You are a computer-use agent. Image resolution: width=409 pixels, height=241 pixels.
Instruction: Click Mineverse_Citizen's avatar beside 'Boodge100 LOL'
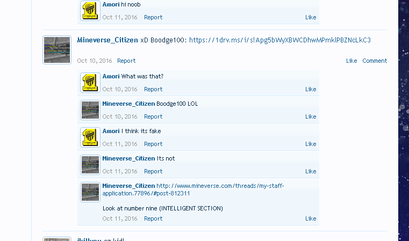[90, 110]
